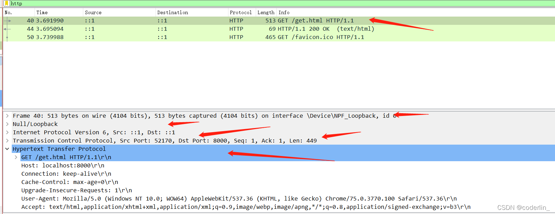Click time value 3.691990 of packet 40
The width and height of the screenshot is (555, 214).
[x=50, y=21]
